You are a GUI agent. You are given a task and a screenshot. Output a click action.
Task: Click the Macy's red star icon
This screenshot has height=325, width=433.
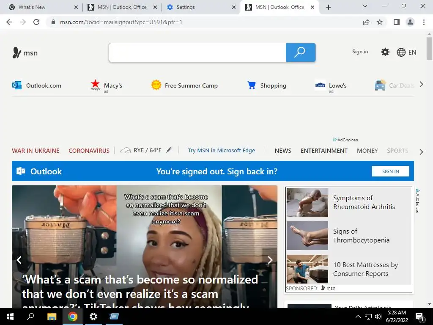(x=95, y=85)
